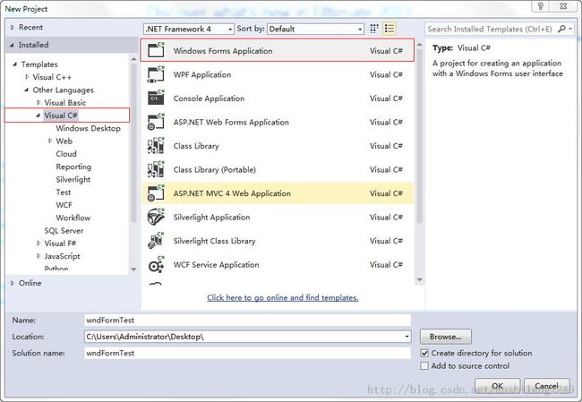Expand the Online section

tap(13, 283)
